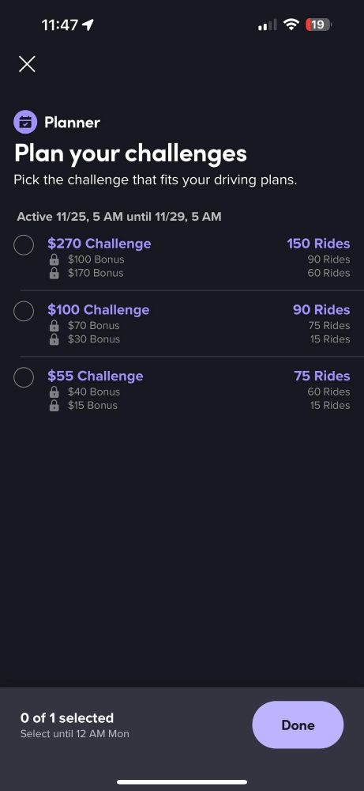The height and width of the screenshot is (791, 364).
Task: Tap the $270 Challenge title
Action: (x=99, y=244)
